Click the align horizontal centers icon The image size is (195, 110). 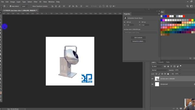click(x=56, y=6)
